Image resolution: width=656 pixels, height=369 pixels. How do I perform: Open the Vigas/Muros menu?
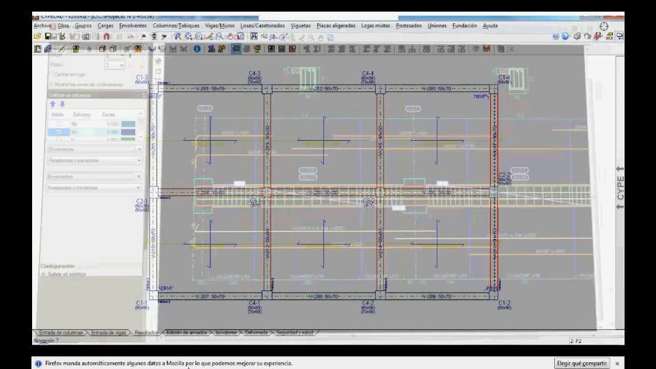219,25
